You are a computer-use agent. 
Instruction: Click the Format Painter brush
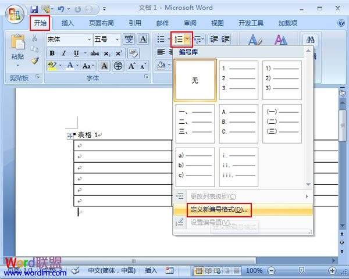pyautogui.click(x=35, y=61)
